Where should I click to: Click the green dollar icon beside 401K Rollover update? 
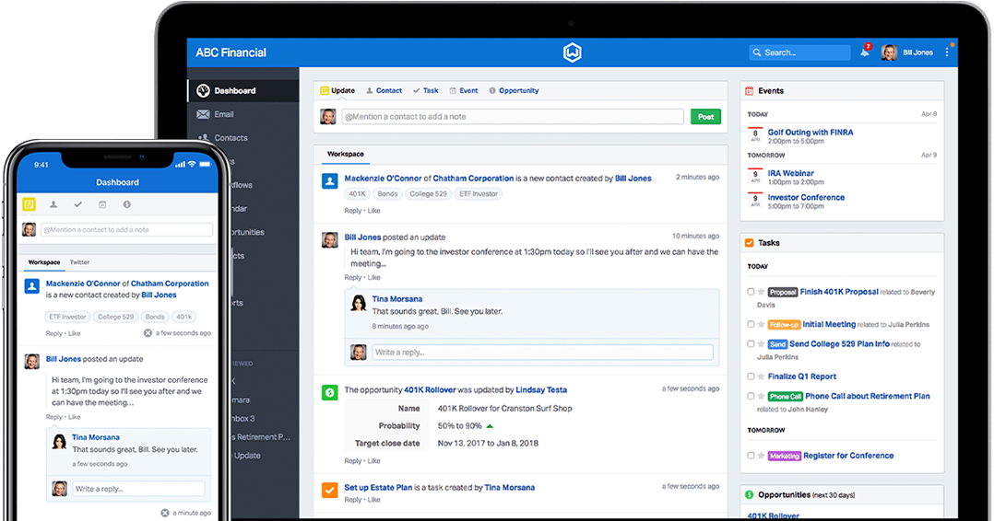(330, 392)
